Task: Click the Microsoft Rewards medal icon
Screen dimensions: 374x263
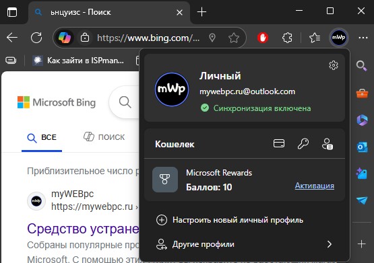Action: (165, 180)
